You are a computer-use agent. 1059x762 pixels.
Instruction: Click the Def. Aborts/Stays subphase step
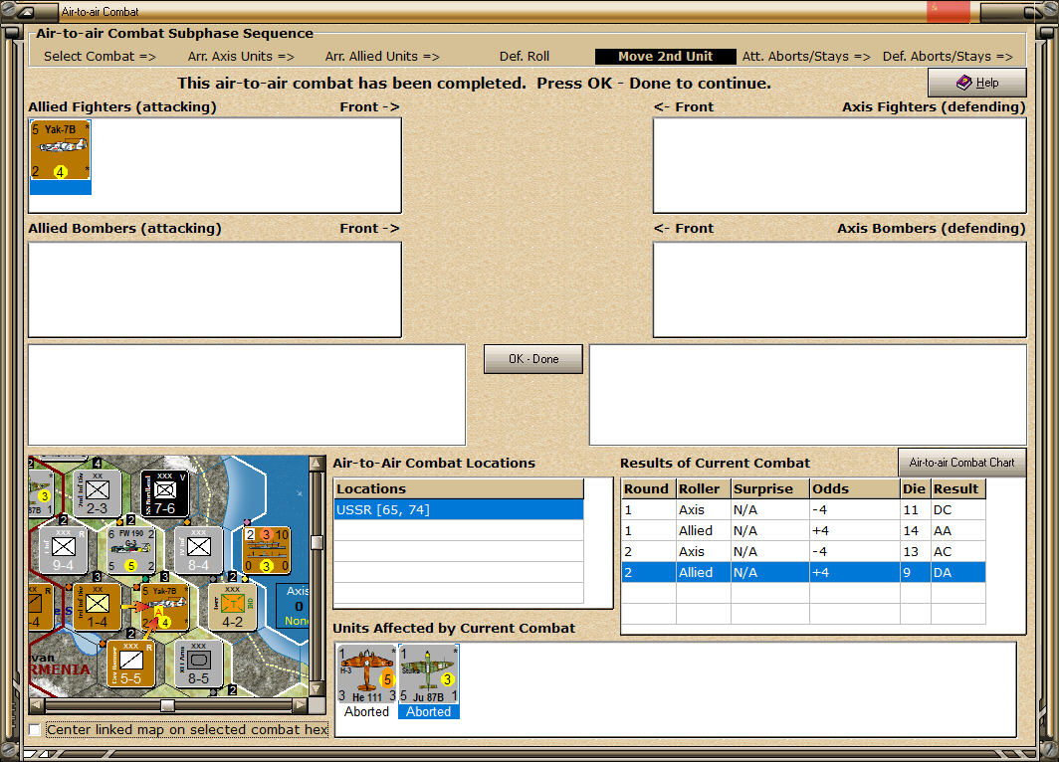point(948,56)
